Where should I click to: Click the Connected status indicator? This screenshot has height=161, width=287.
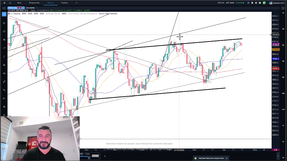tap(240, 3)
